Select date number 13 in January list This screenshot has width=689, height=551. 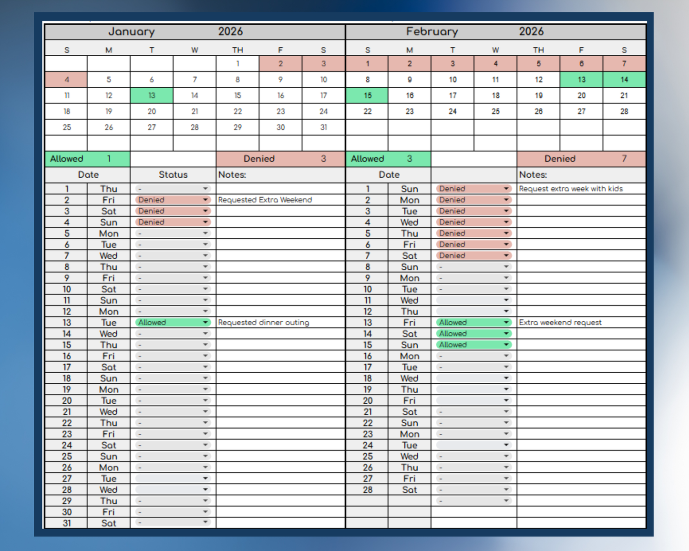pos(66,322)
